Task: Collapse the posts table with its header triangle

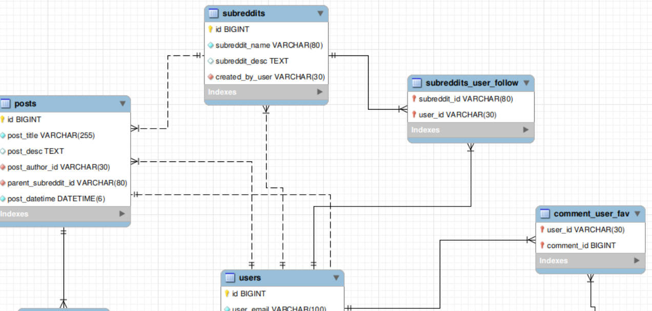Action: [x=123, y=103]
